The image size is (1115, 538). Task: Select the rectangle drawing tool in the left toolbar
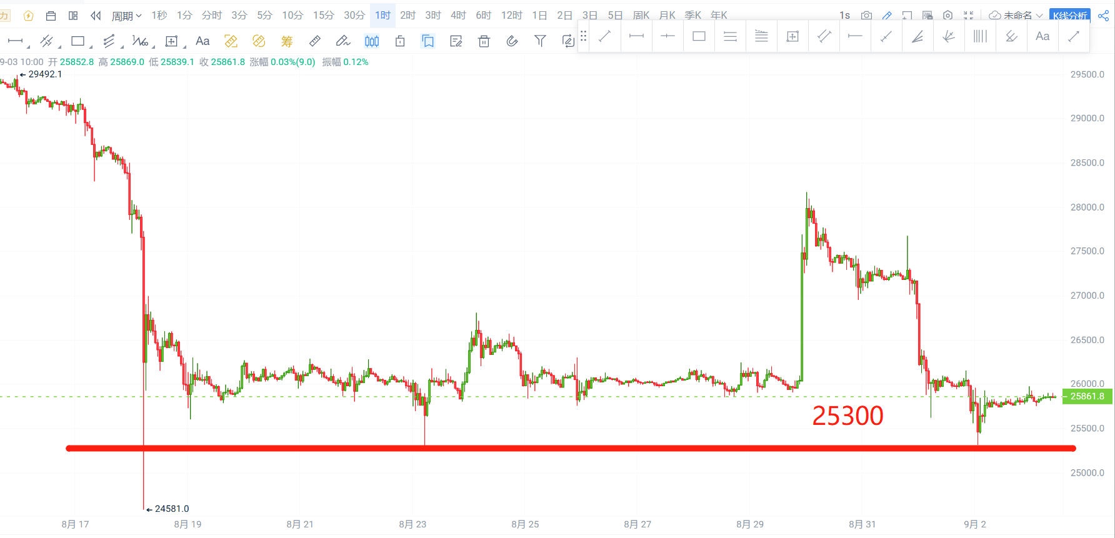point(77,41)
